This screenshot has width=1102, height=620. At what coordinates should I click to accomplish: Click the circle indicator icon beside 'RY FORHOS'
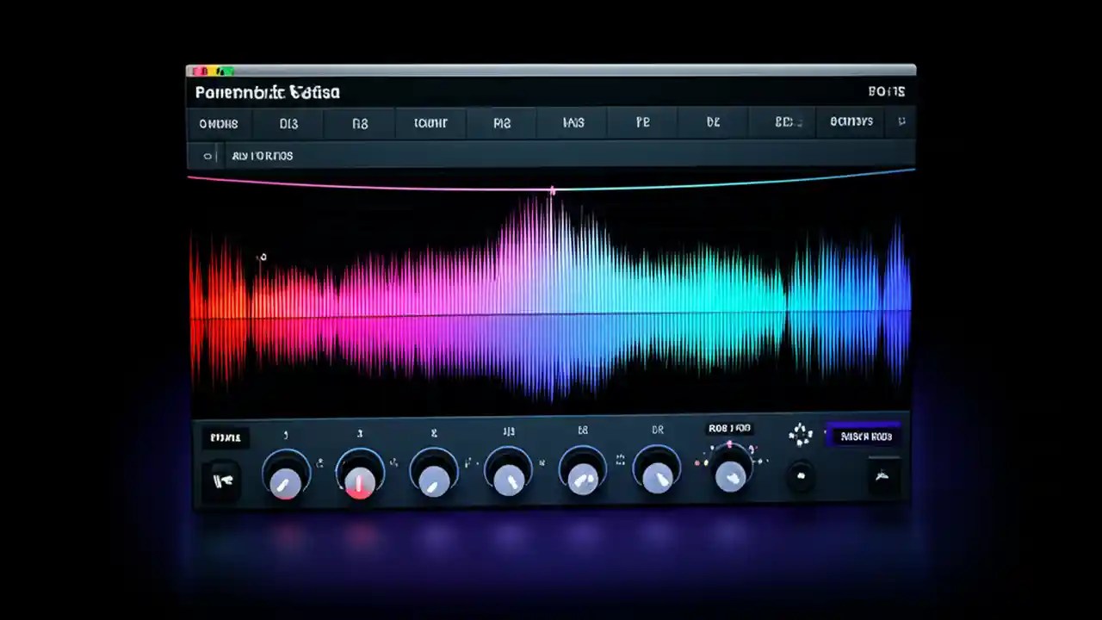pos(207,156)
